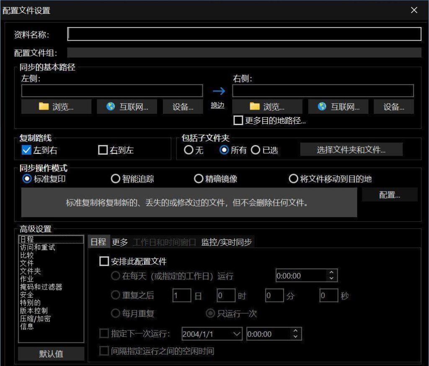
Task: Click the right path input field
Action: coord(323,91)
